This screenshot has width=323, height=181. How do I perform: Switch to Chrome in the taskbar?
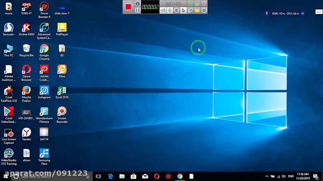180,176
